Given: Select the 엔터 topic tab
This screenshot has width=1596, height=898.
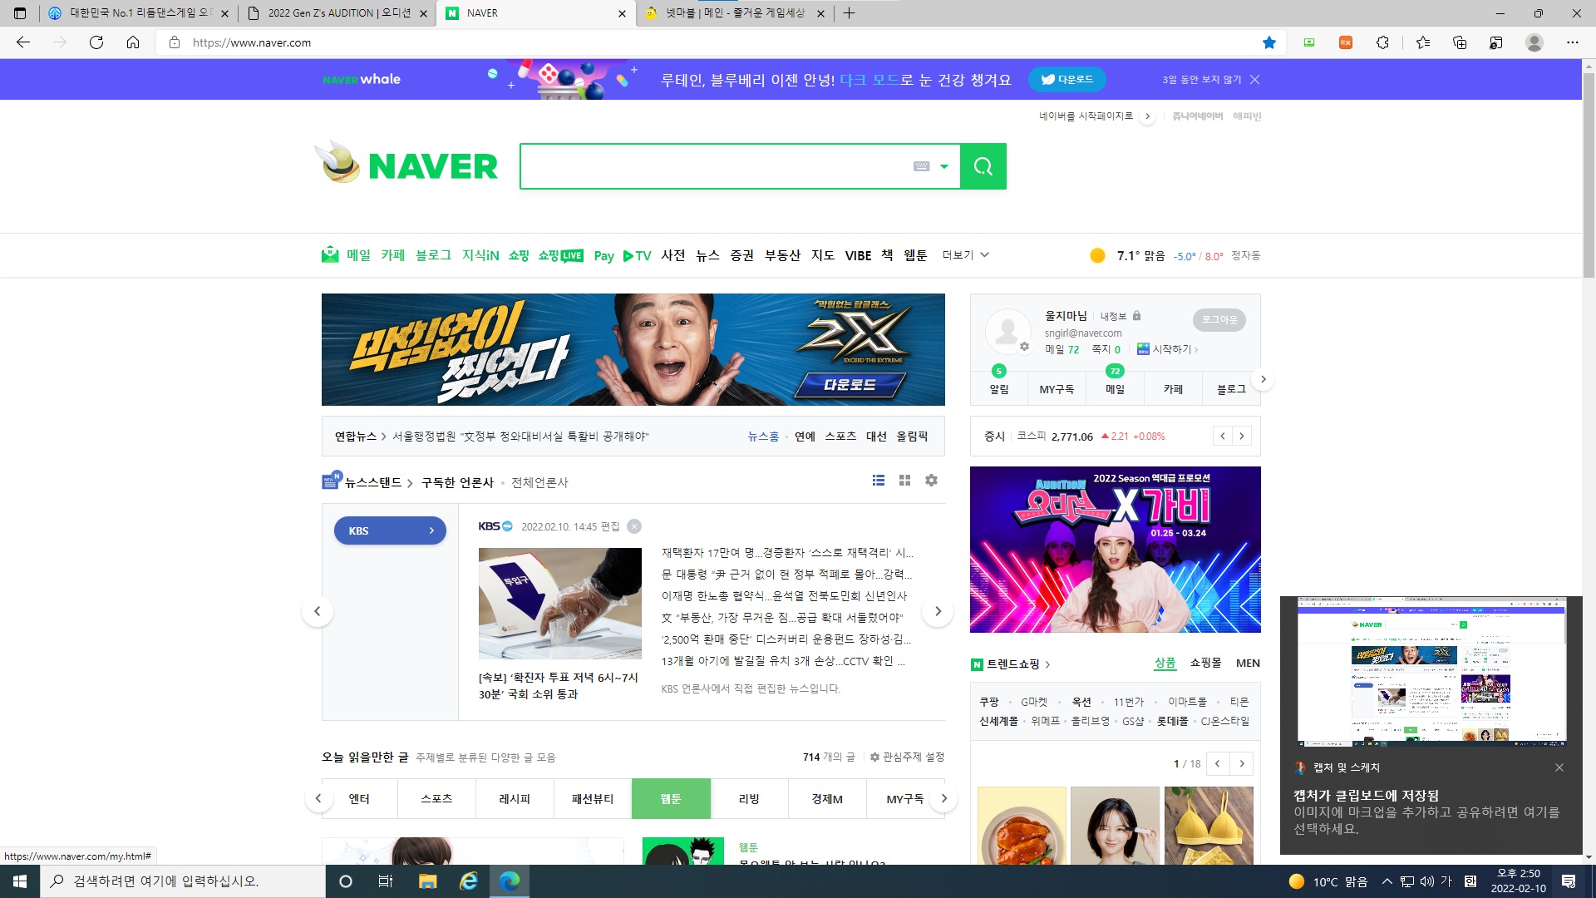Looking at the screenshot, I should (359, 799).
